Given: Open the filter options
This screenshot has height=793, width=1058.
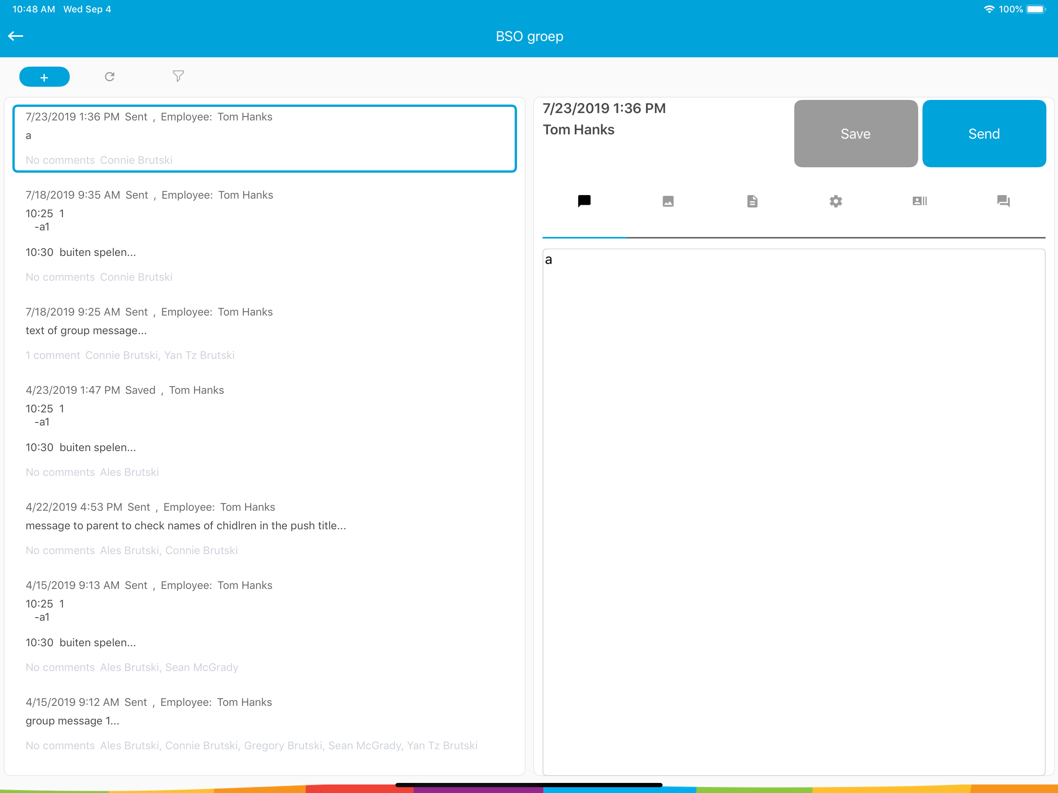Looking at the screenshot, I should [x=178, y=77].
